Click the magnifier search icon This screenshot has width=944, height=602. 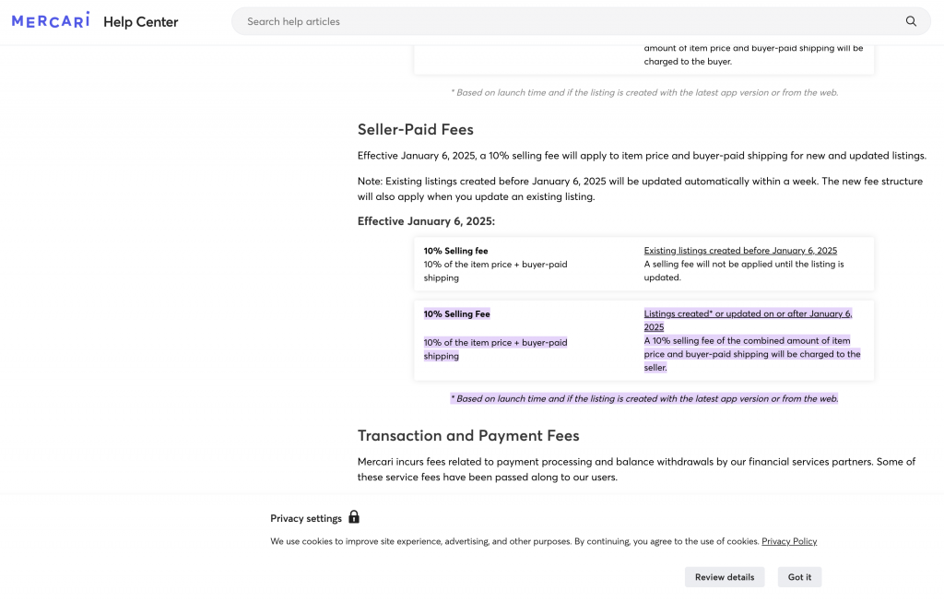click(911, 21)
